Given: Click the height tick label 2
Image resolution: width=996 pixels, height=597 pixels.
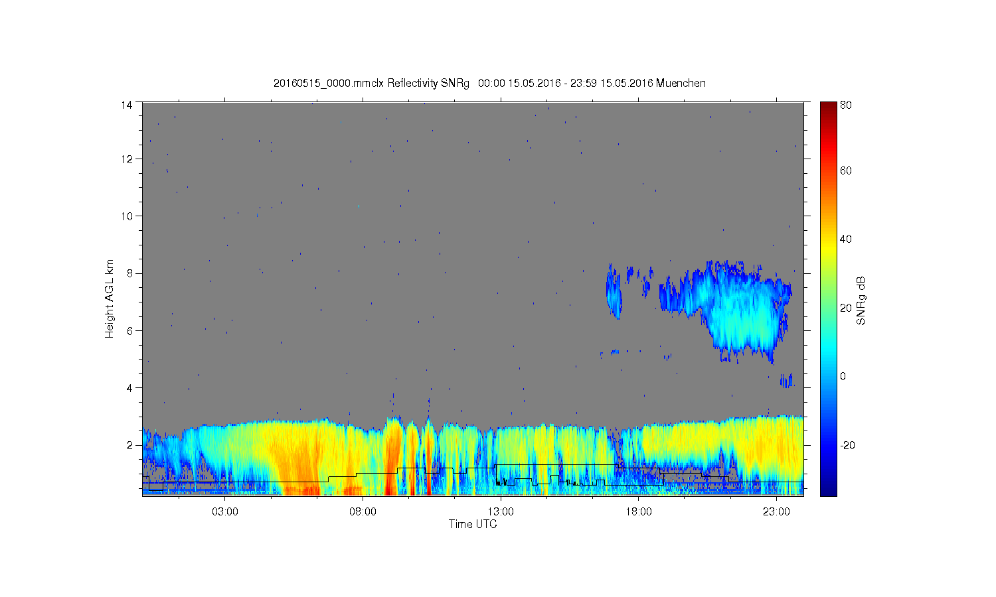Looking at the screenshot, I should coord(129,445).
